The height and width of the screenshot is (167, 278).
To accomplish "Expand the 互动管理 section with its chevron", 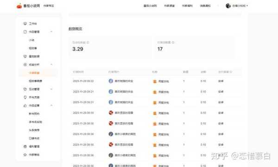I will (x=51, y=89).
